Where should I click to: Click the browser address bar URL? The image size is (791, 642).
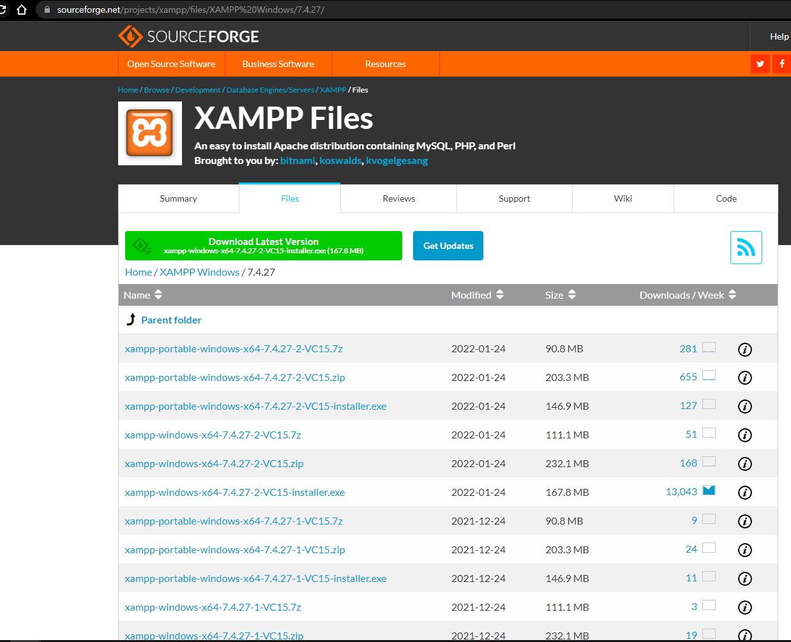click(x=191, y=10)
